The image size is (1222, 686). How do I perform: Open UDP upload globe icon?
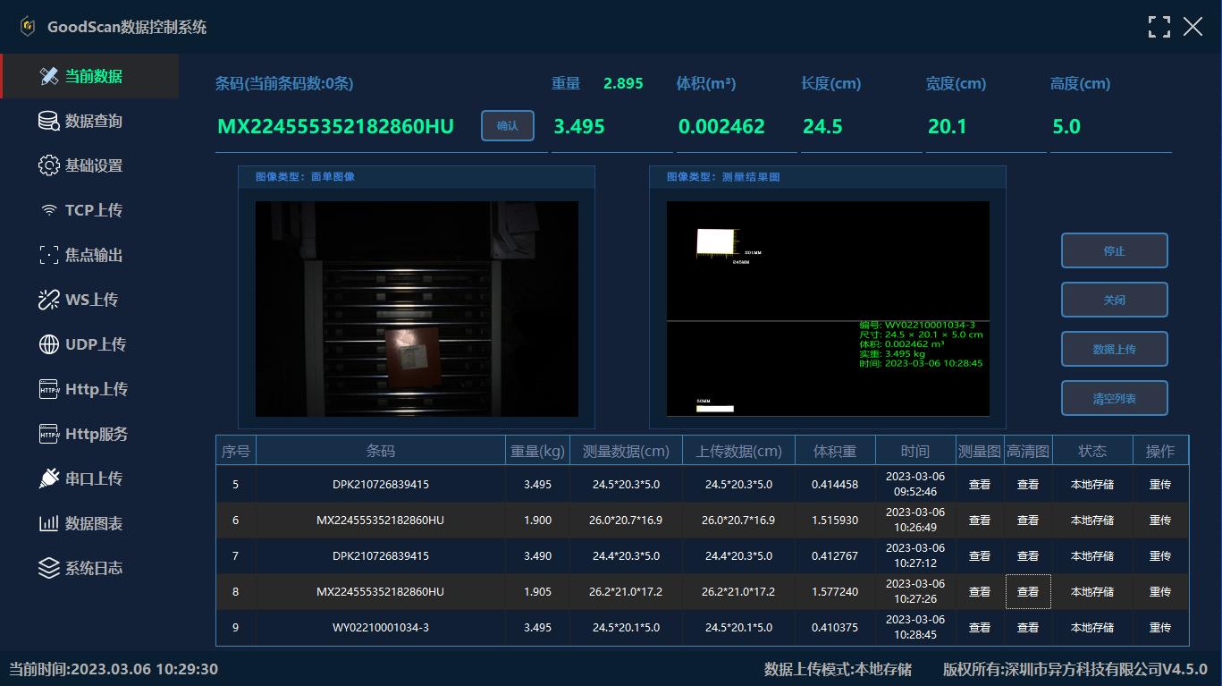48,344
